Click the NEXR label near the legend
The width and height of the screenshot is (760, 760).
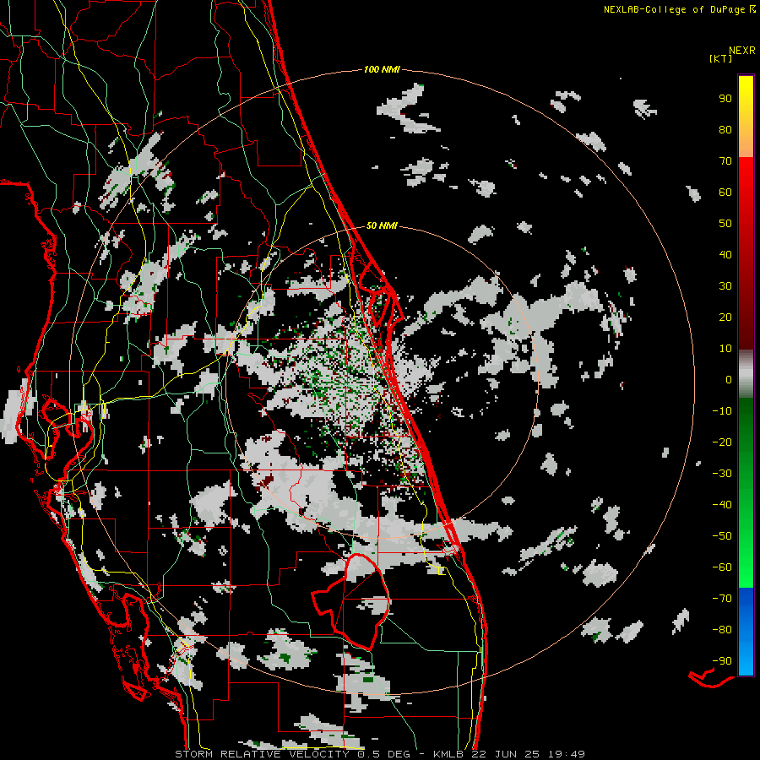tap(742, 51)
